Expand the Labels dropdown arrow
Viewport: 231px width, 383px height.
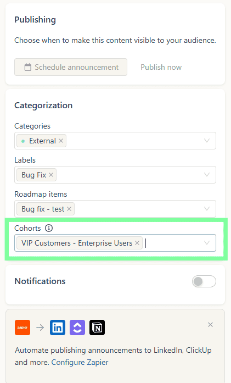point(207,175)
